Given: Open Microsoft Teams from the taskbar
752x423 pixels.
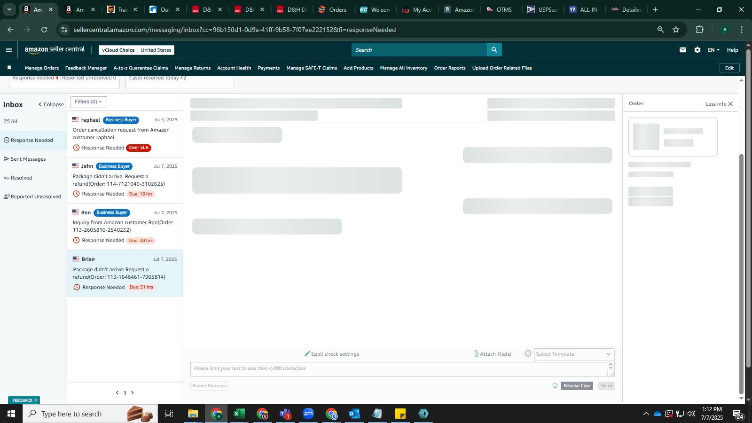Looking at the screenshot, I should point(285,414).
